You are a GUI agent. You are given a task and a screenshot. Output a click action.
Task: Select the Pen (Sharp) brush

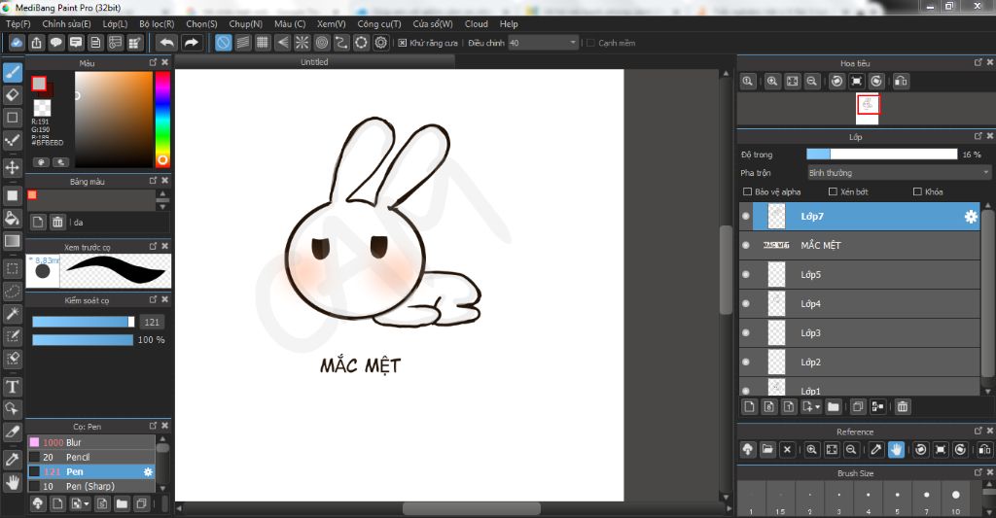tap(90, 486)
